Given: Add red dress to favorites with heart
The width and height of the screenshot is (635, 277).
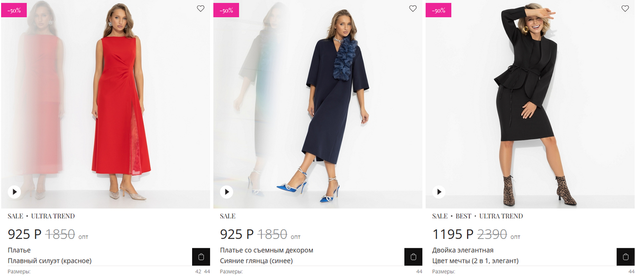Looking at the screenshot, I should tap(201, 8).
